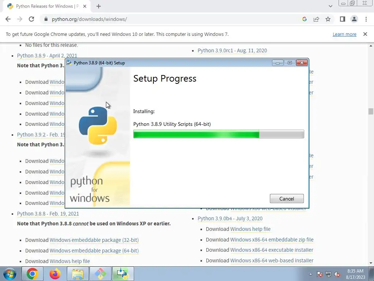374x281 pixels.
Task: Click the Learn more link
Action: 344,34
